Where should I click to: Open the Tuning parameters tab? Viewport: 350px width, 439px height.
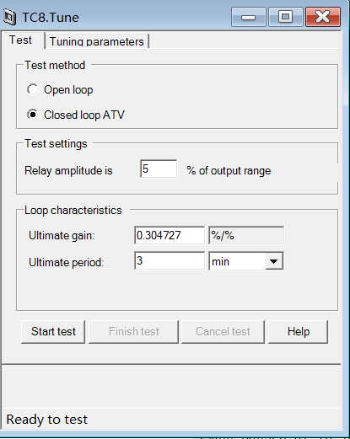tap(97, 41)
